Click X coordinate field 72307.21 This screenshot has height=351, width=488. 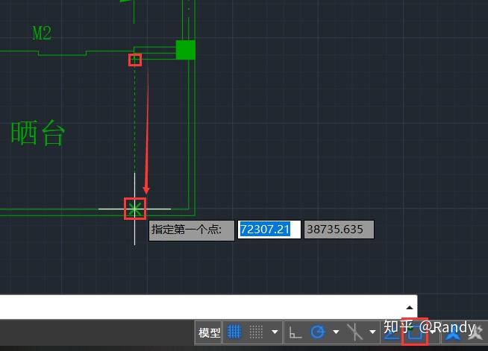point(269,230)
